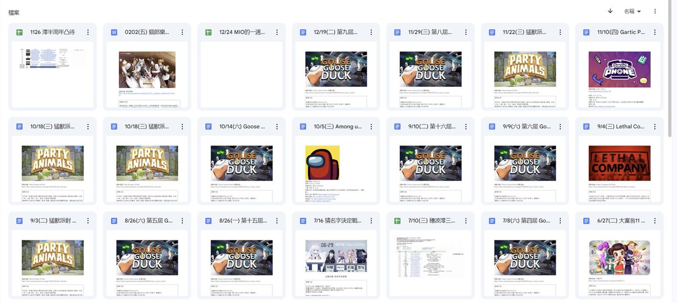Select file title 9/3(二) 猛獸派對
This screenshot has height=303, width=677.
point(54,221)
